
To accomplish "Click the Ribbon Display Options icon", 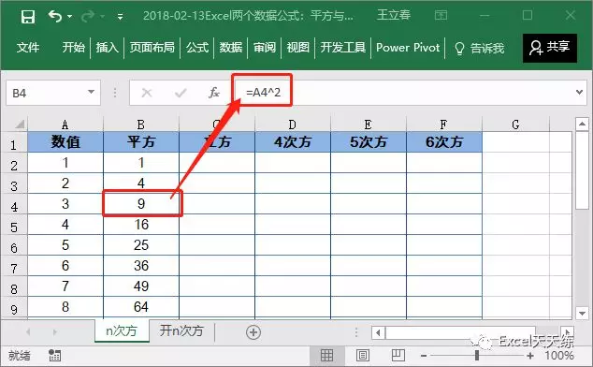I will coord(441,16).
